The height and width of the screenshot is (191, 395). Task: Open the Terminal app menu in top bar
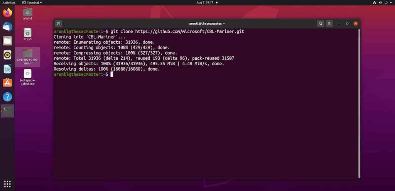point(32,3)
